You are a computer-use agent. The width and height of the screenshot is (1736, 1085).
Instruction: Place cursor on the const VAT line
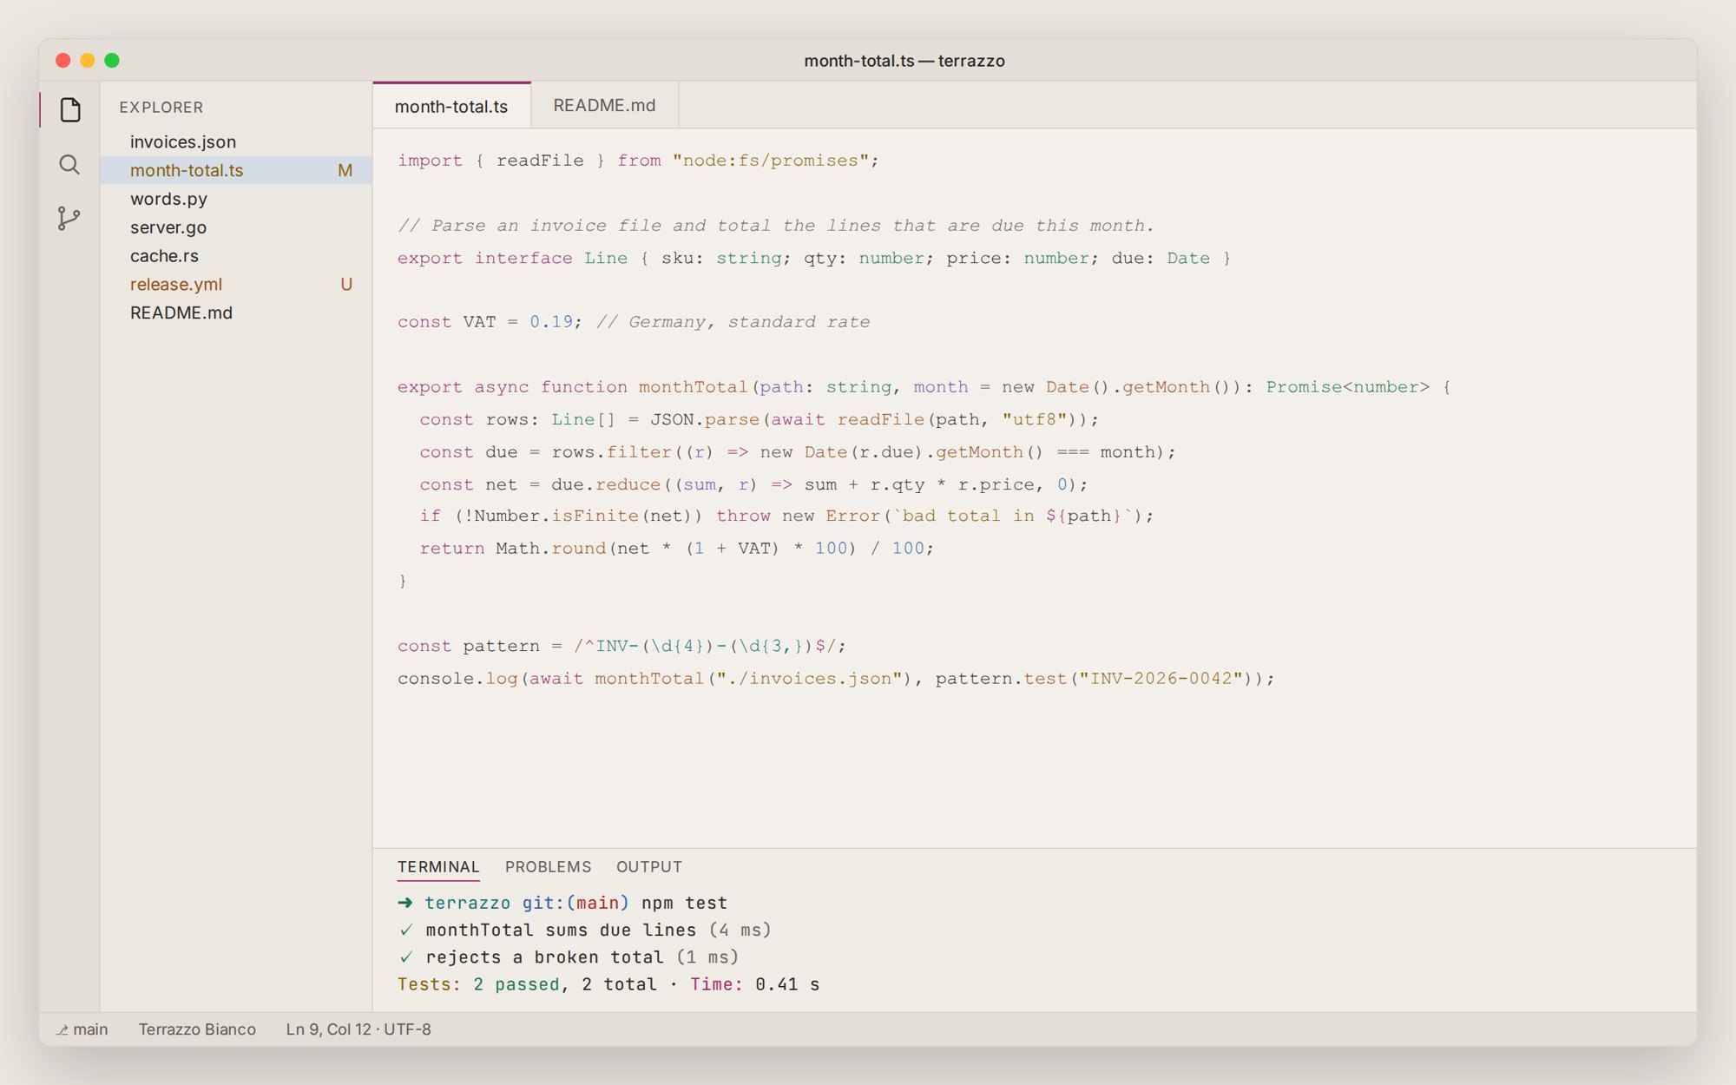[x=634, y=322]
